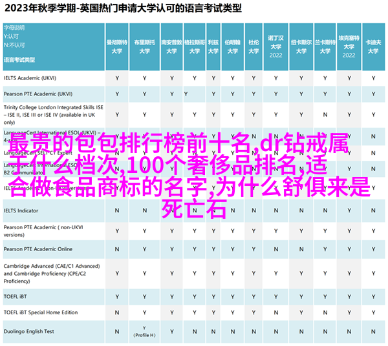Select the 南安普敦大学 column header
The image size is (388, 346).
(172, 46)
